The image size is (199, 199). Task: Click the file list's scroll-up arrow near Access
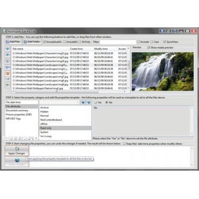pos(128,48)
